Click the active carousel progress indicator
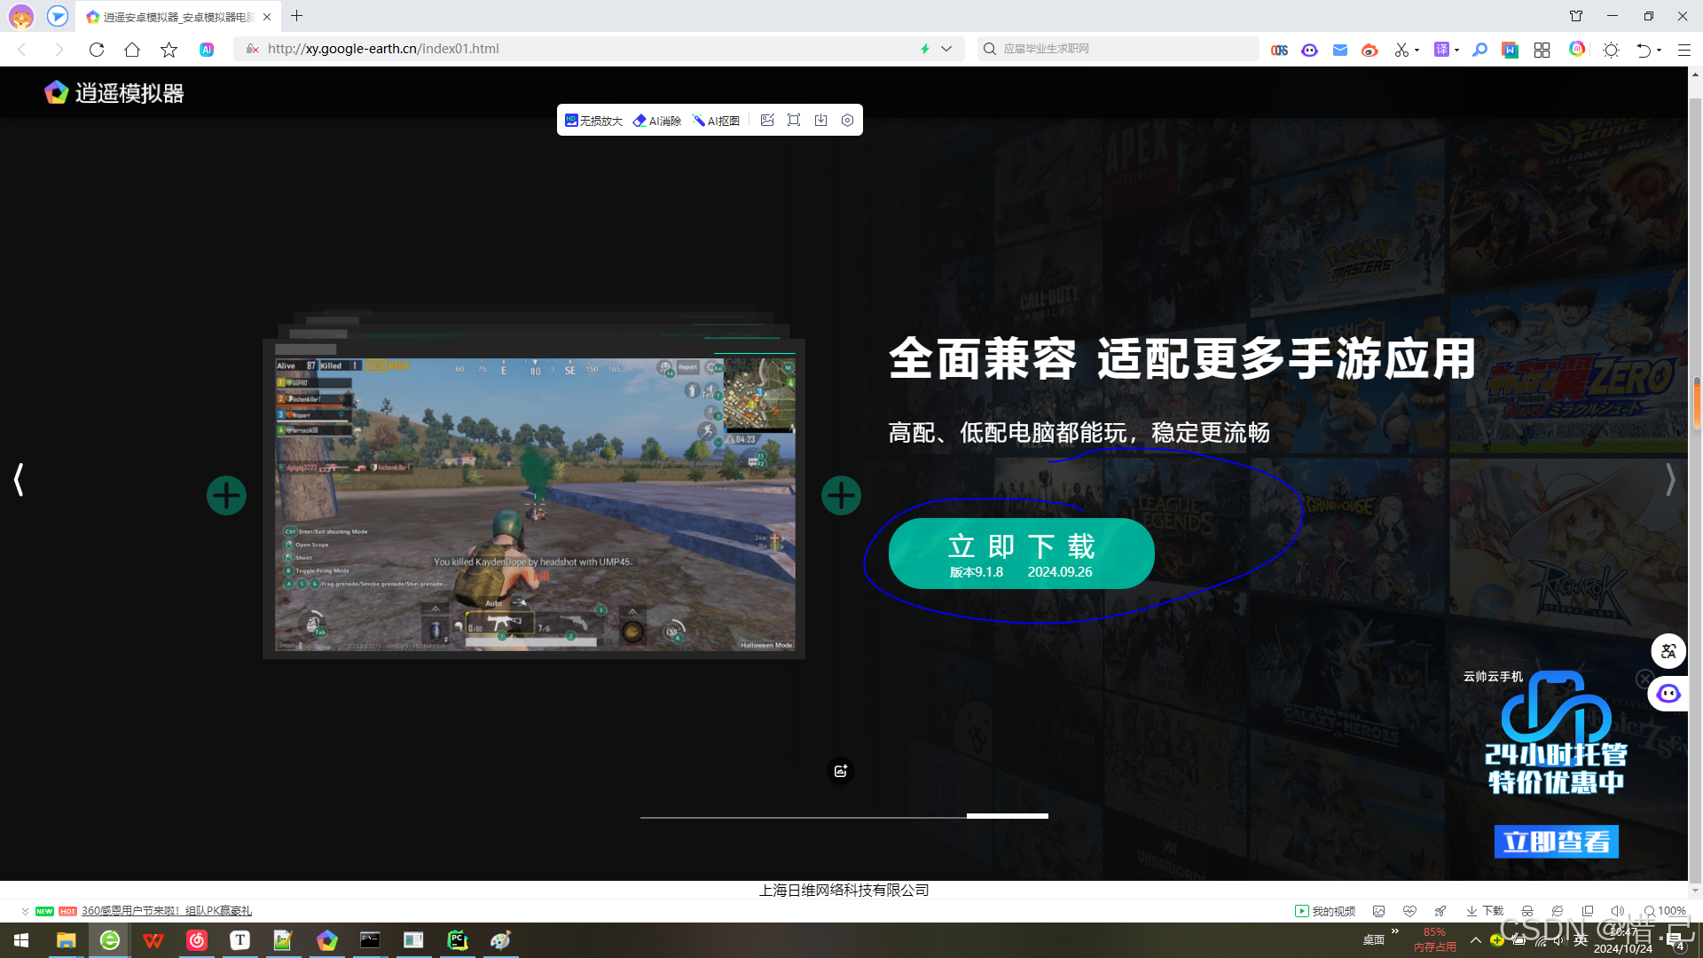This screenshot has width=1703, height=958. [x=1008, y=815]
